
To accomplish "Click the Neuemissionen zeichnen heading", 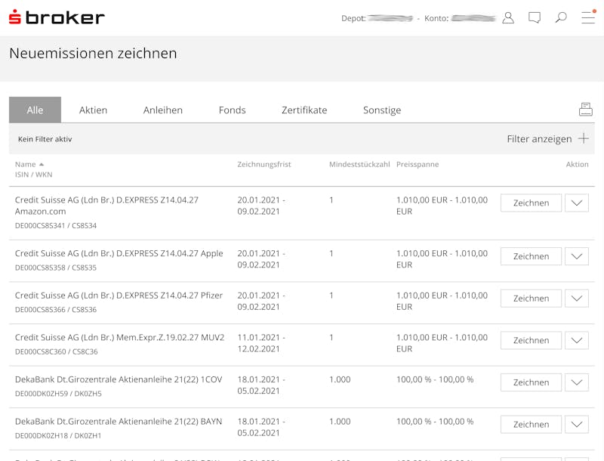I will point(93,53).
